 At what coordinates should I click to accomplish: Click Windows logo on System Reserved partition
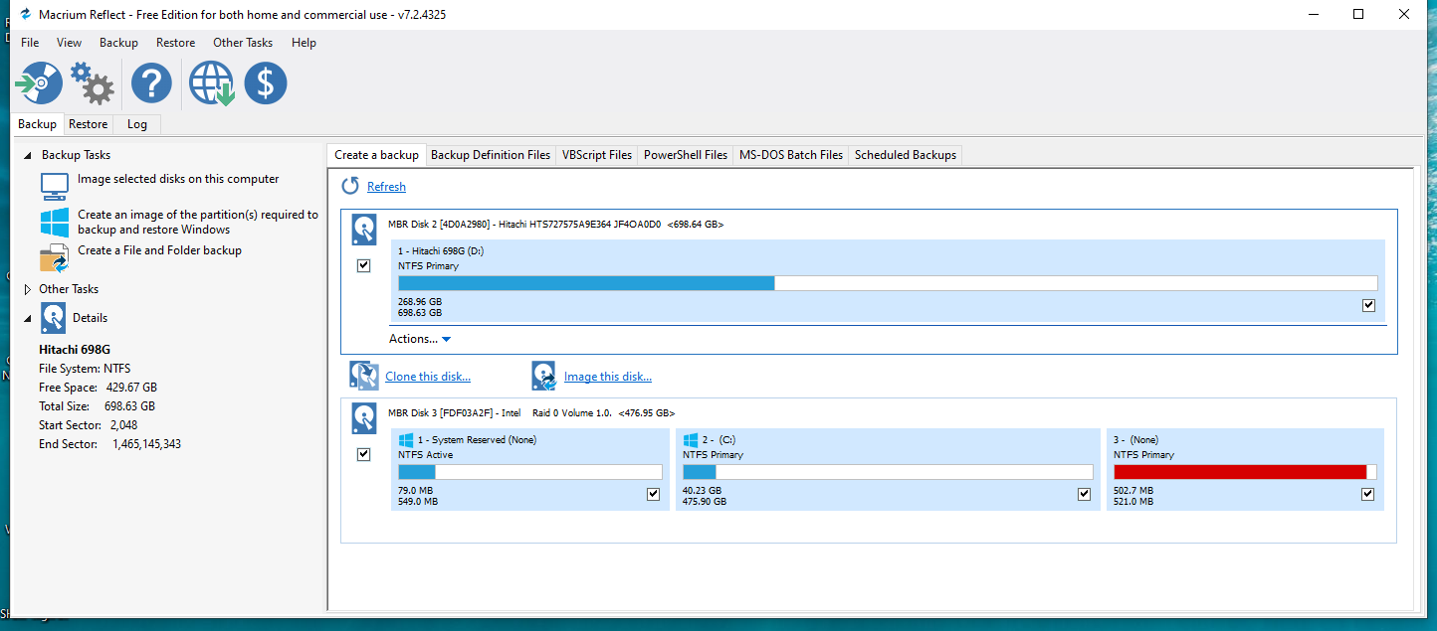[406, 439]
